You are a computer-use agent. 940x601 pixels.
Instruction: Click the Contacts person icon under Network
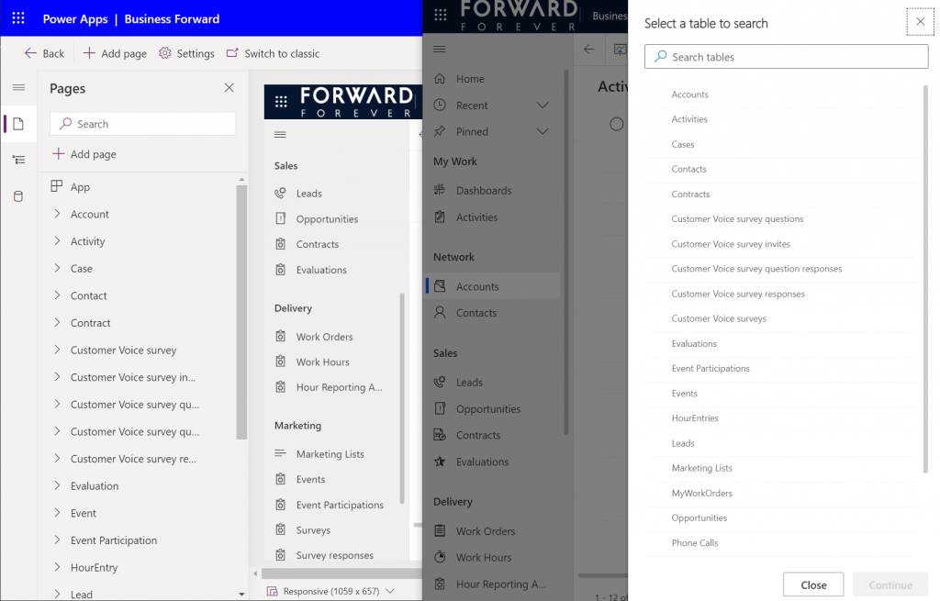[440, 312]
